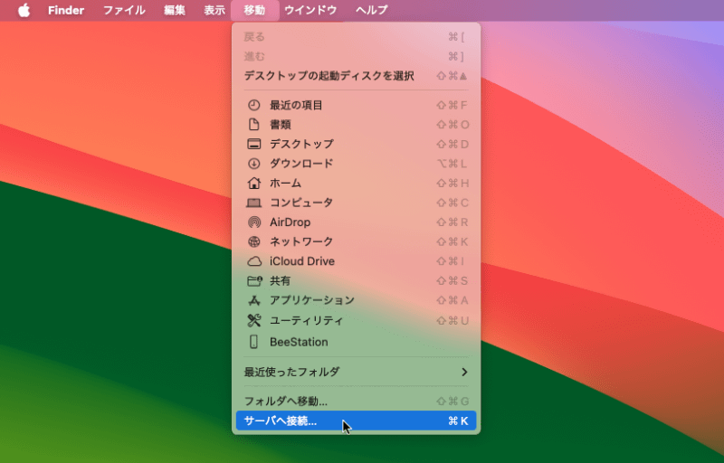Viewport: 724px width, 463px height.
Task: Click the house icon for ホーム
Action: [x=254, y=183]
